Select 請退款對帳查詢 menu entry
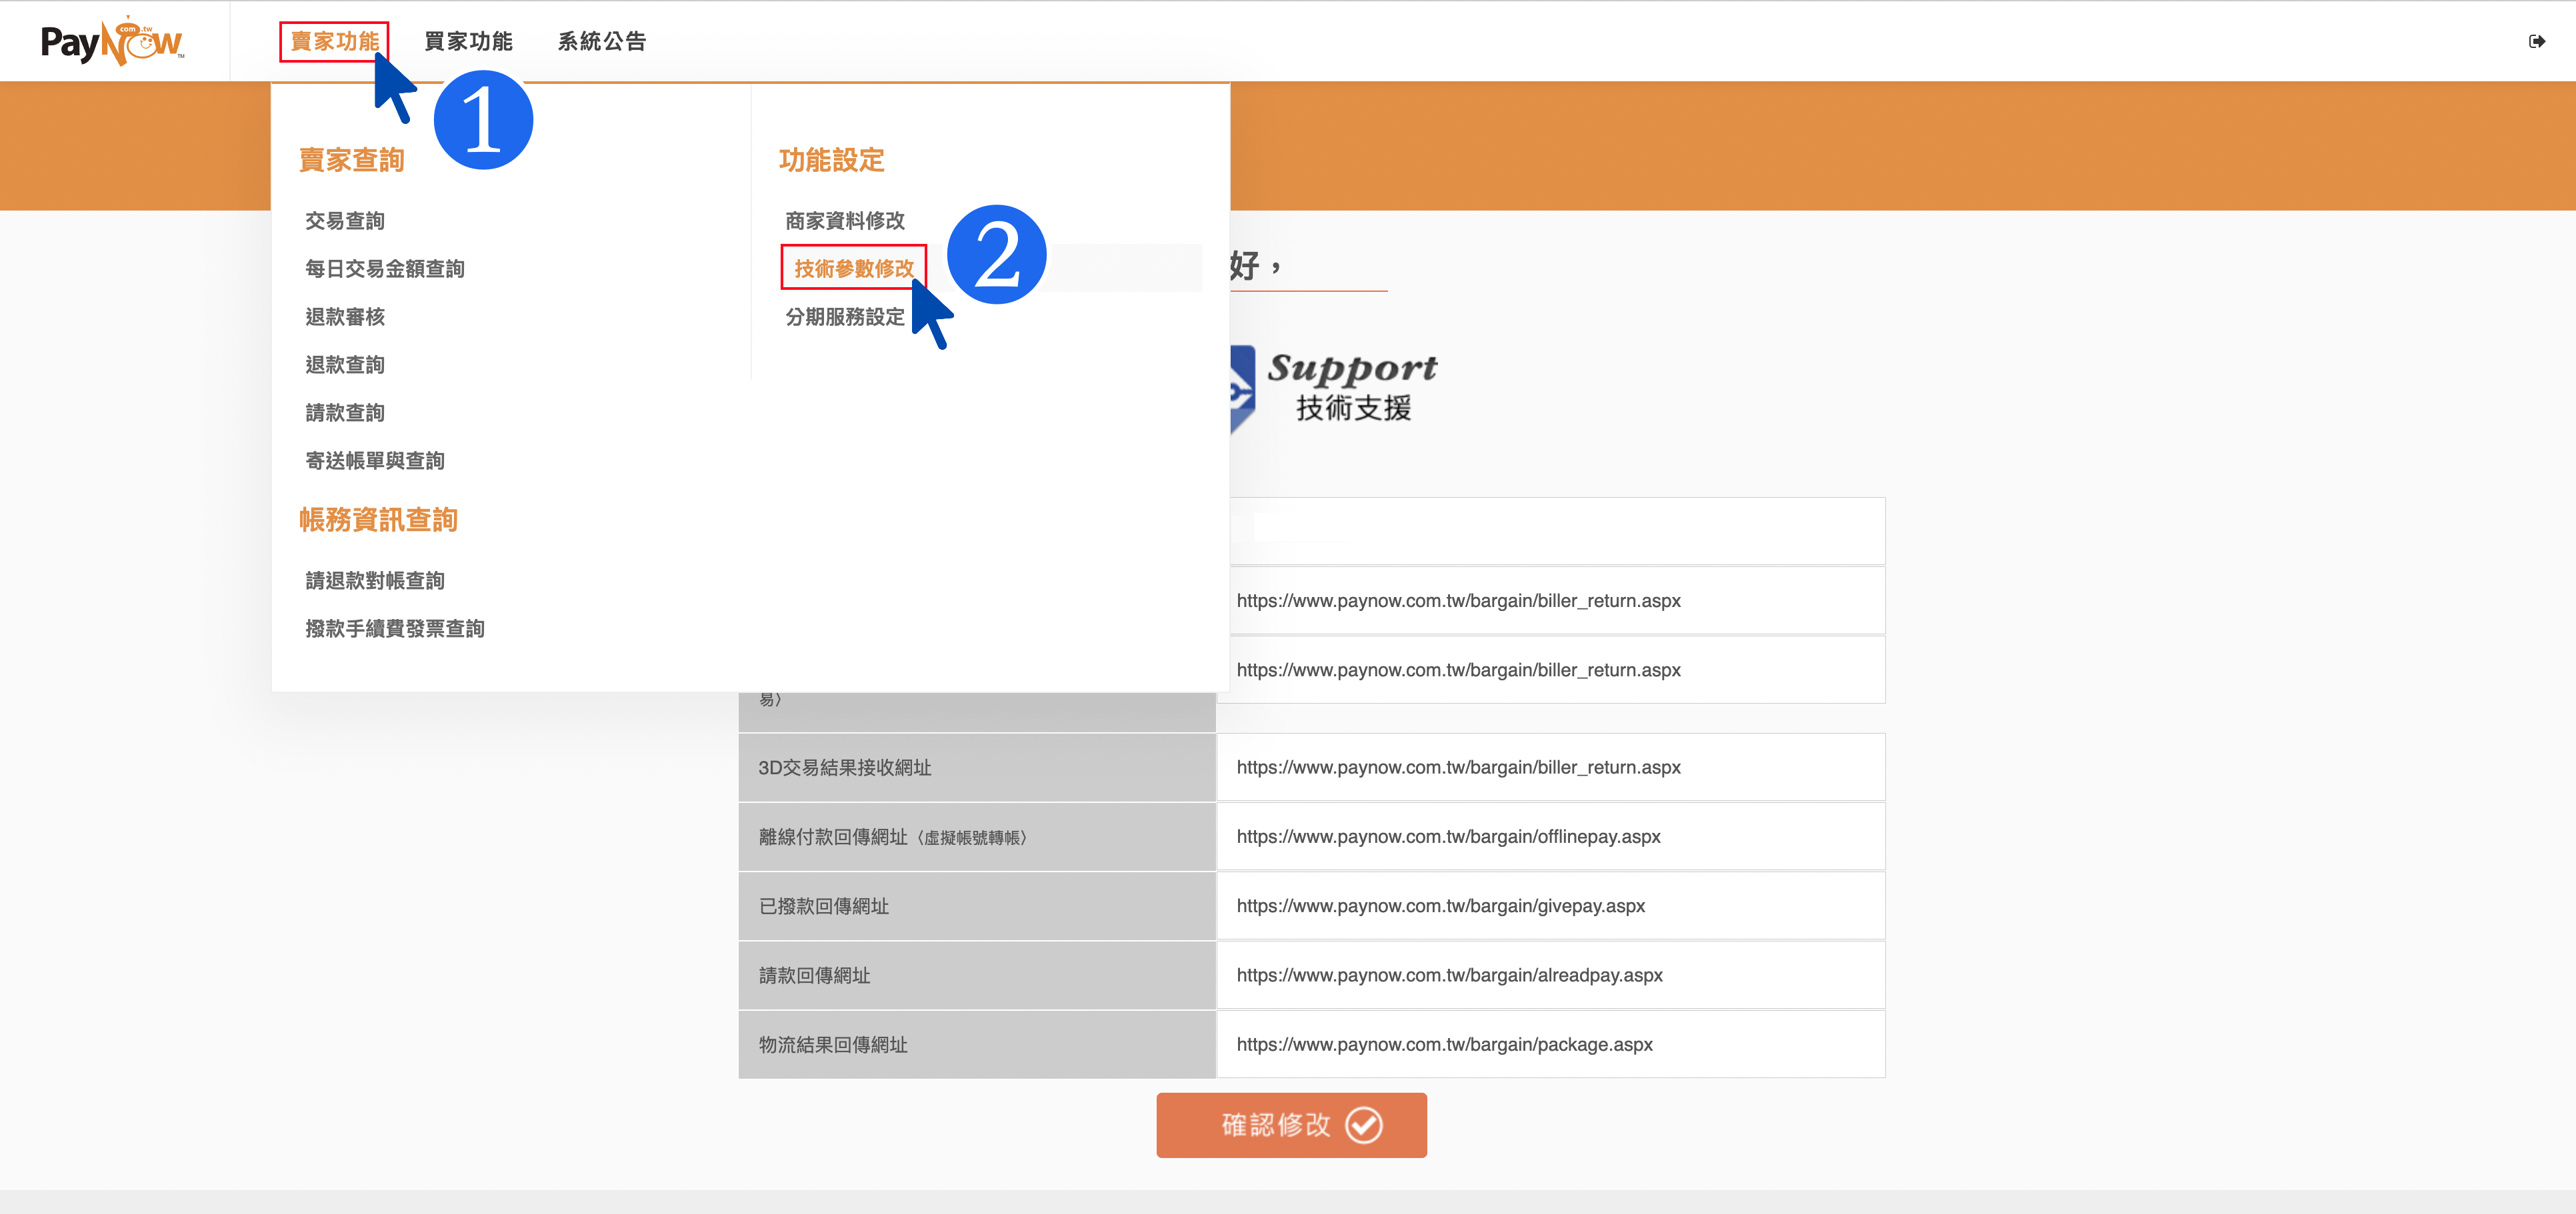Screen dimensions: 2576x1214 point(375,580)
